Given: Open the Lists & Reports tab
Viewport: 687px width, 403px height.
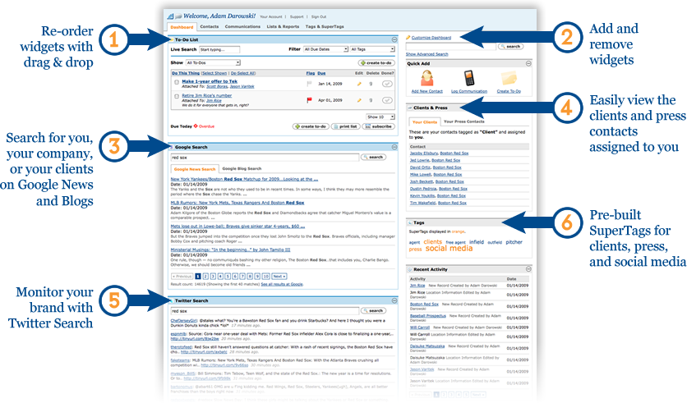Looking at the screenshot, I should tap(283, 27).
